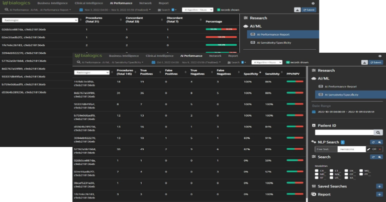
Task: Check the DX modality checkbox
Action: point(346,170)
